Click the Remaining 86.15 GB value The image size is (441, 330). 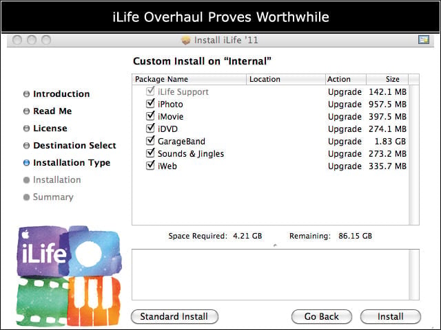(356, 236)
